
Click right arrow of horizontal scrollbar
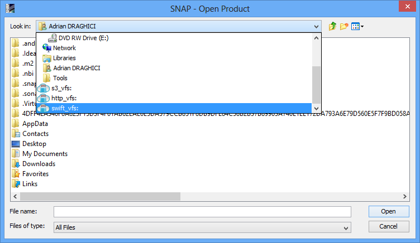(x=405, y=197)
